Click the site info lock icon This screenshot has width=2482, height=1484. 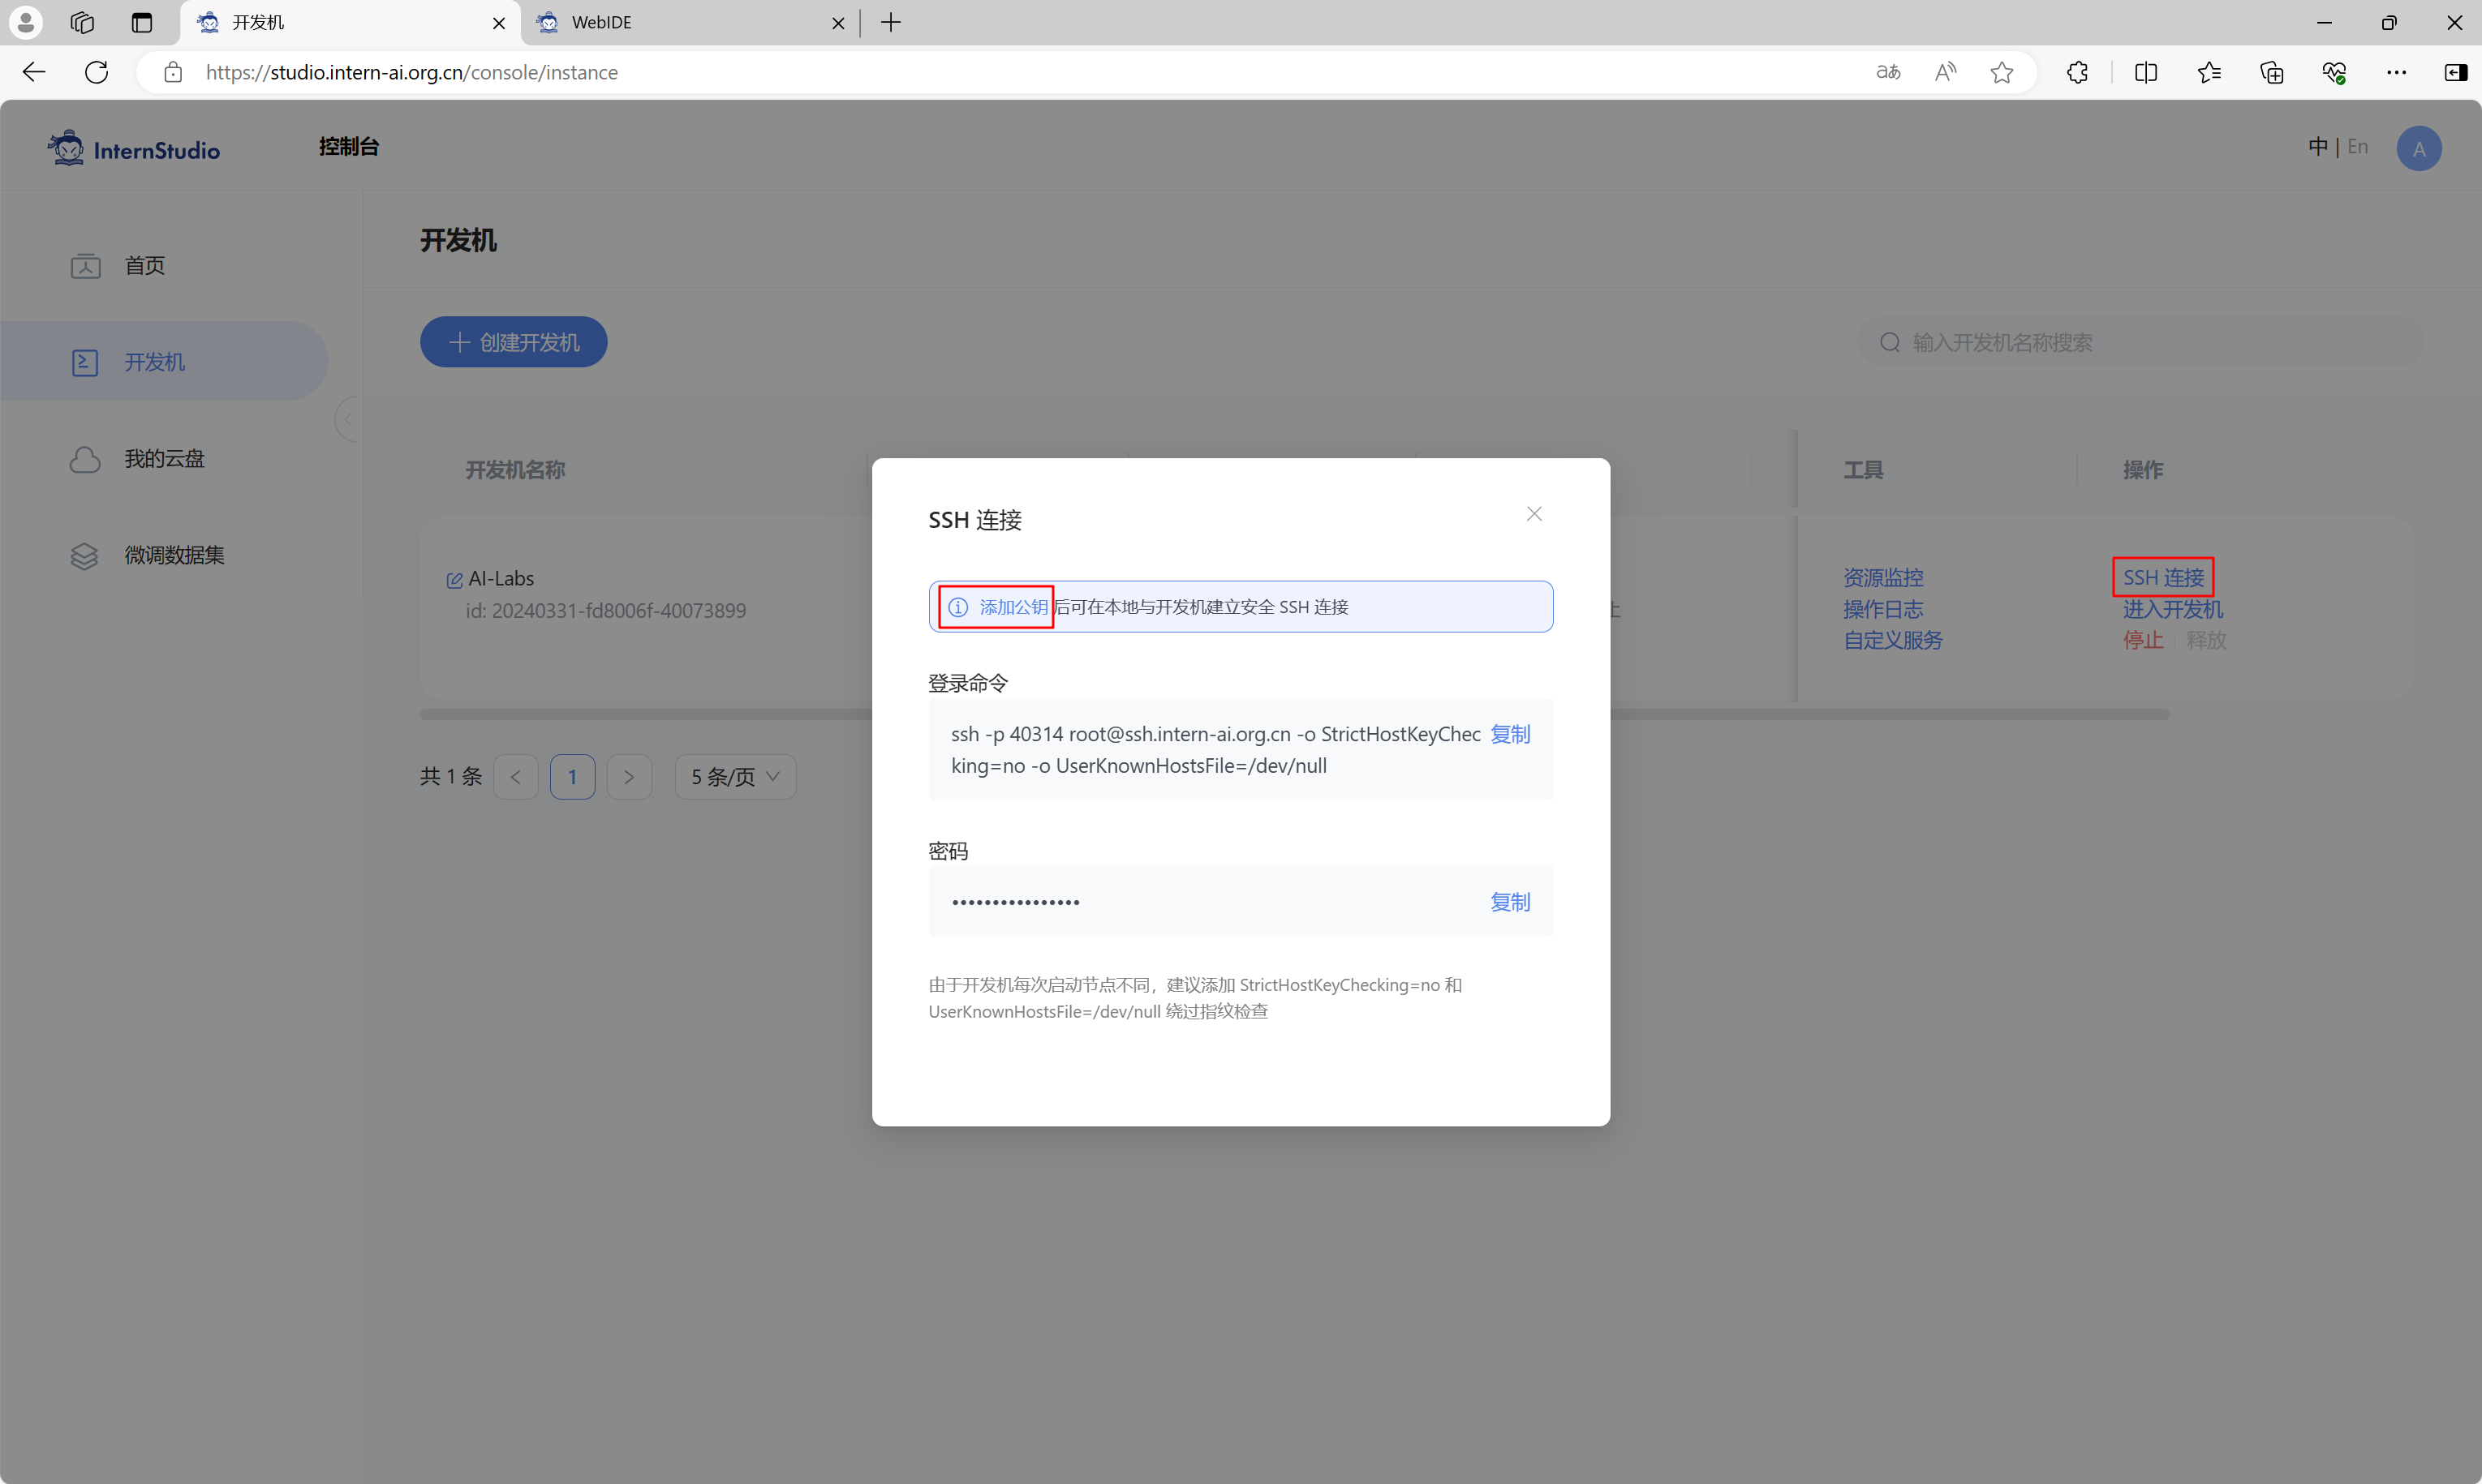tap(173, 72)
